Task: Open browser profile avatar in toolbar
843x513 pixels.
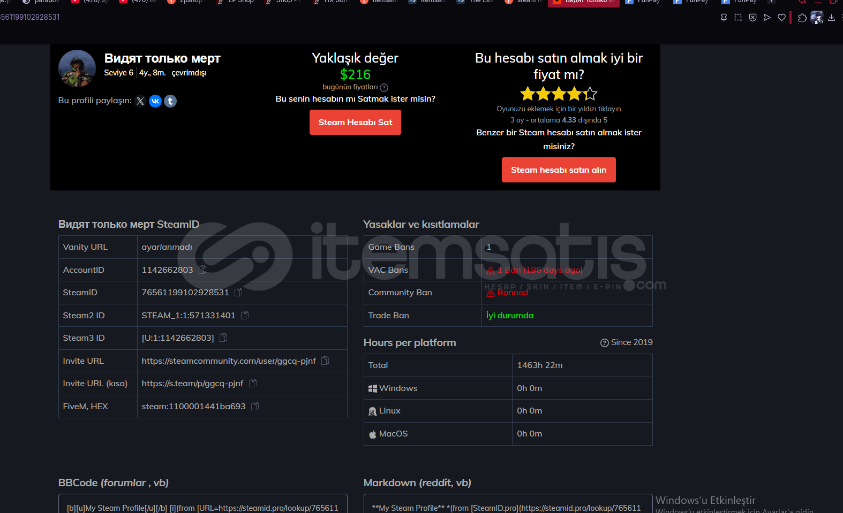Action: click(x=817, y=18)
